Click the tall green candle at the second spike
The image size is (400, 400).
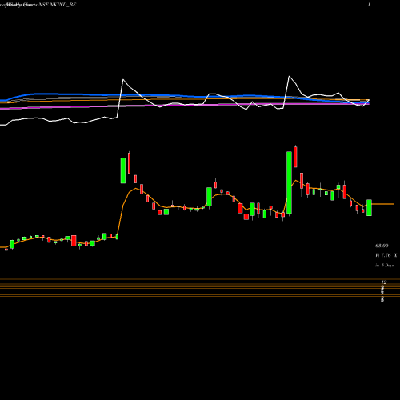click(x=289, y=182)
